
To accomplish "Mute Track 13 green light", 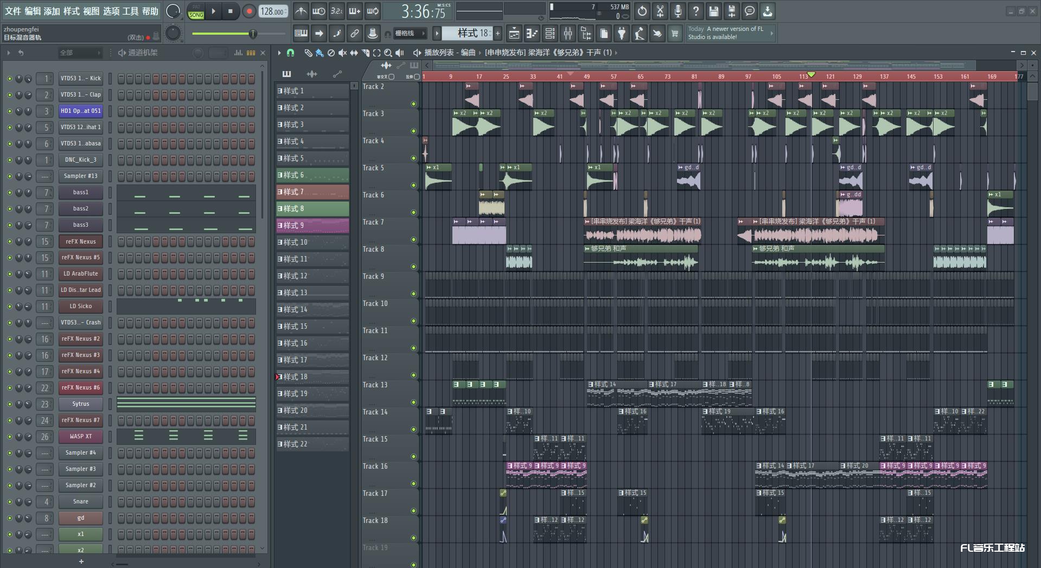I will (413, 402).
